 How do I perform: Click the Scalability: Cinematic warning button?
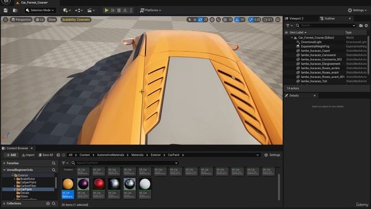coord(76,20)
